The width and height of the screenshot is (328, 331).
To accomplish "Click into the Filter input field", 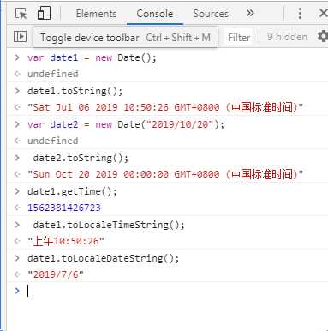I will [x=239, y=37].
